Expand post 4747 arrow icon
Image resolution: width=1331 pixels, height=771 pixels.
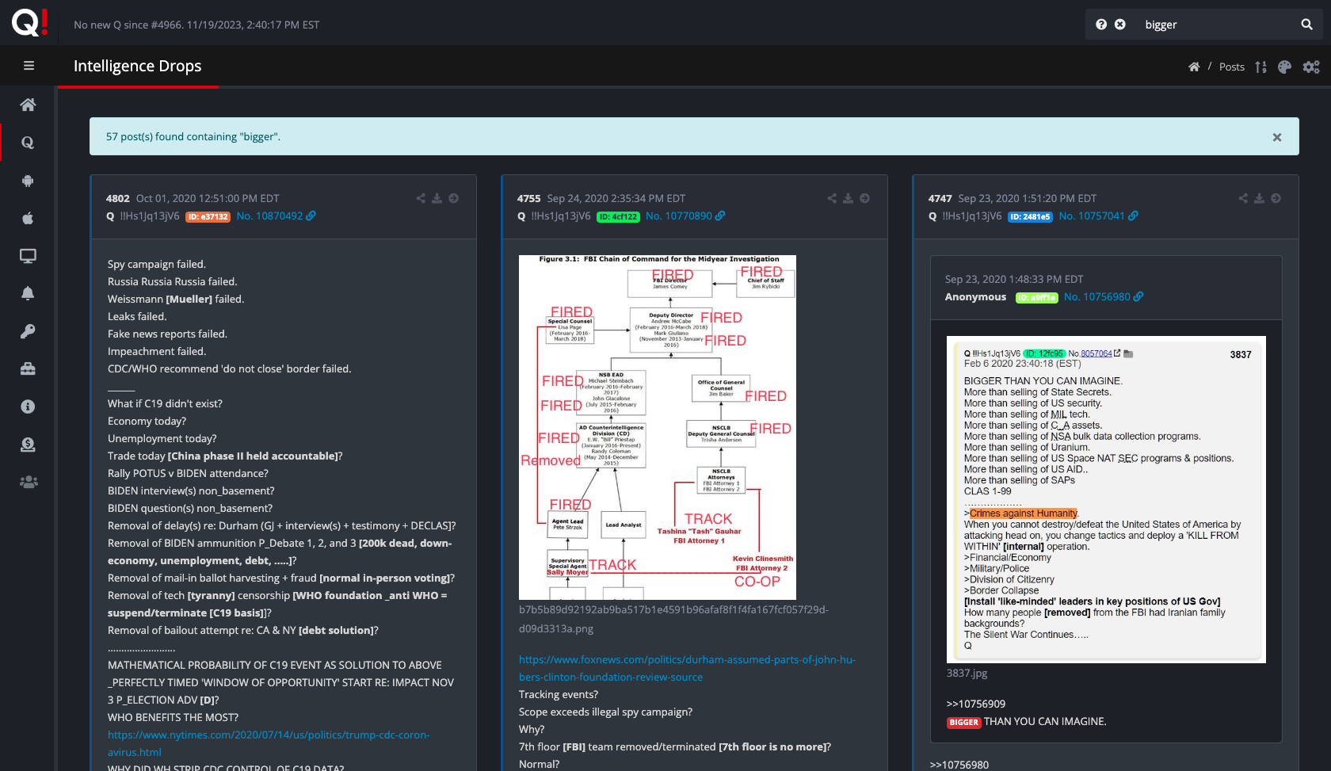(x=1276, y=198)
